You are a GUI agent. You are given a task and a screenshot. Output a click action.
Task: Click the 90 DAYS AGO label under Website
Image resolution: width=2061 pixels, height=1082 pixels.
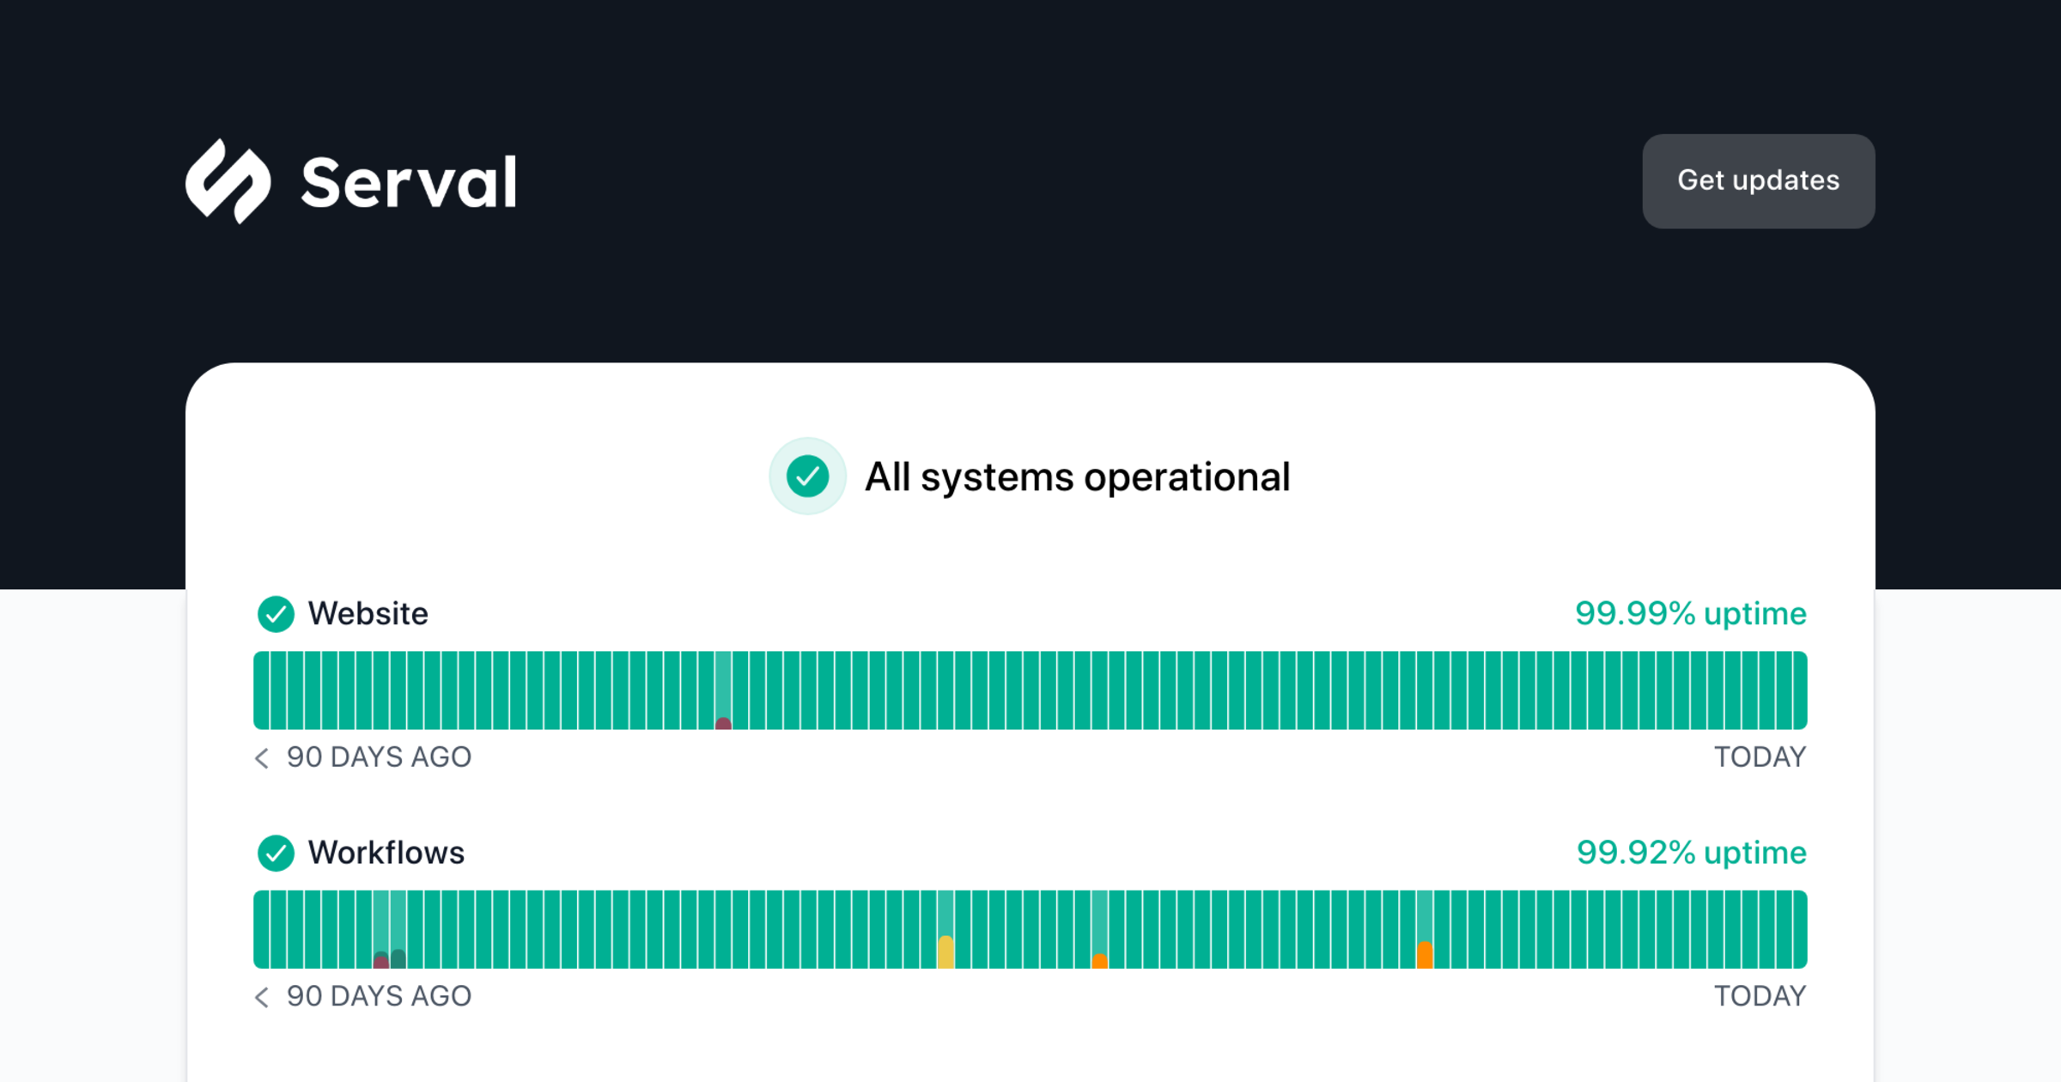coord(379,757)
